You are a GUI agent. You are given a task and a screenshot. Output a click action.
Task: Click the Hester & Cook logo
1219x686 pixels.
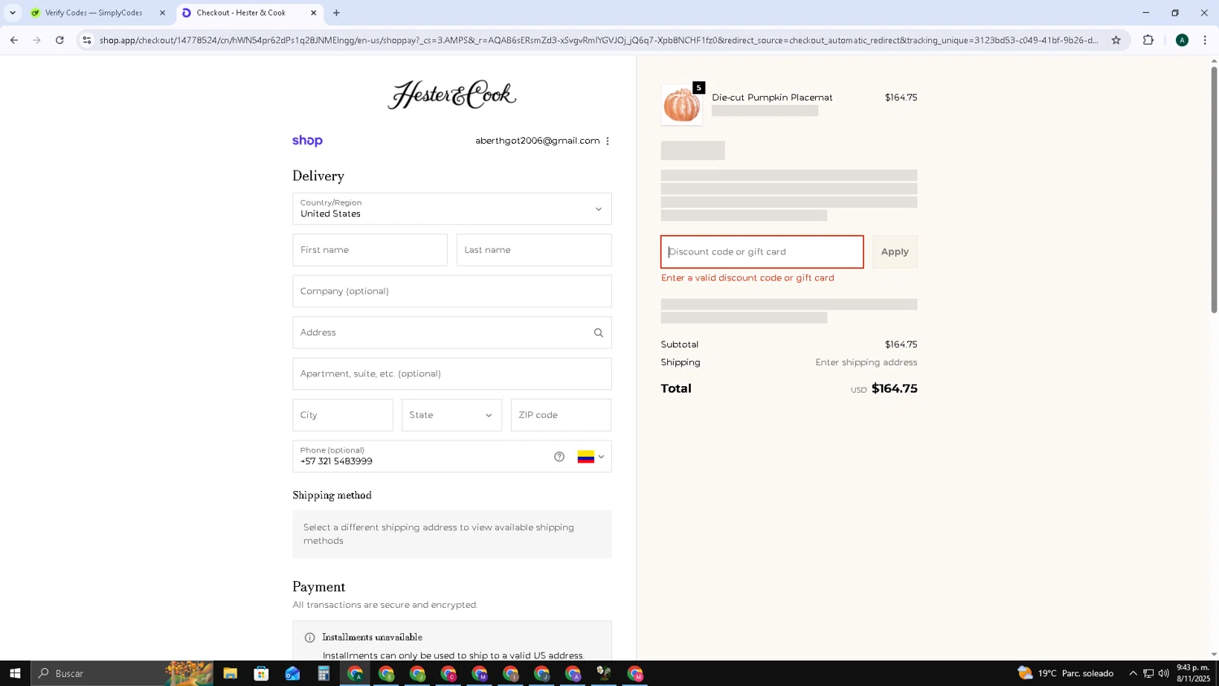tap(452, 94)
